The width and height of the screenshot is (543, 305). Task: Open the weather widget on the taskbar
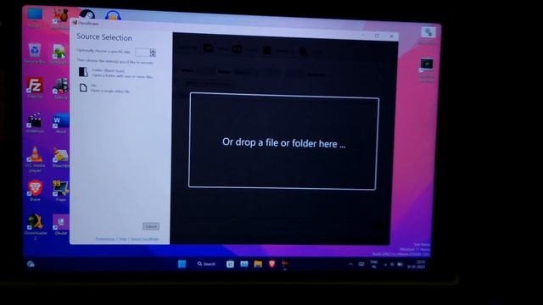tap(31, 264)
